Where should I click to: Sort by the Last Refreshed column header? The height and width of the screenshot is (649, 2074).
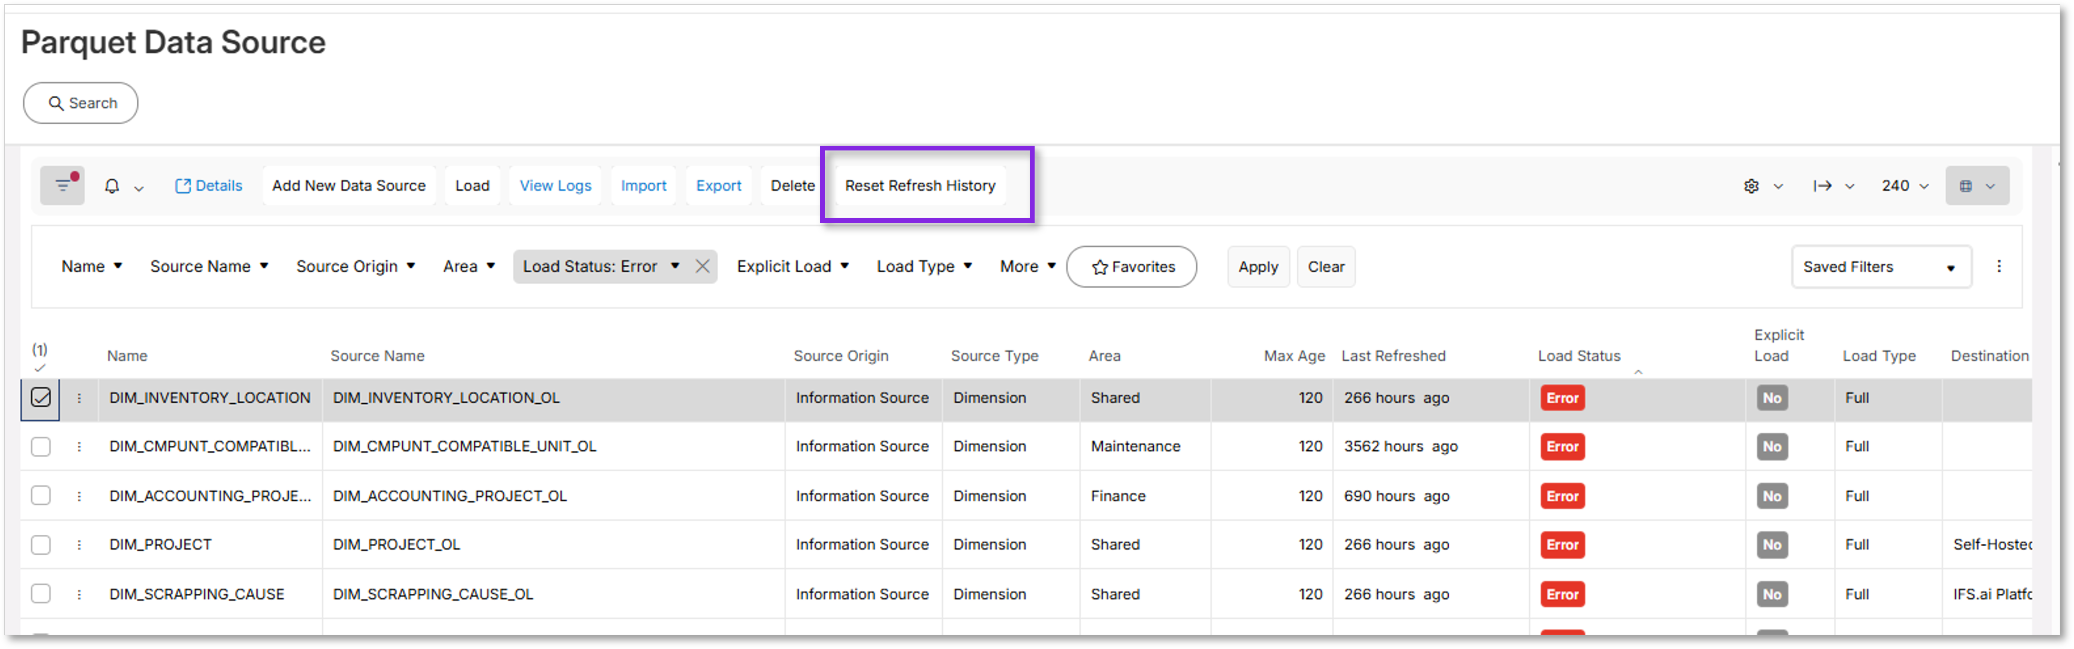[1393, 356]
